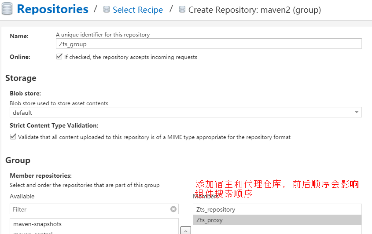372x234 pixels.
Task: Click the Create Repository: maven2 (group) breadcrumb text
Action: [254, 10]
